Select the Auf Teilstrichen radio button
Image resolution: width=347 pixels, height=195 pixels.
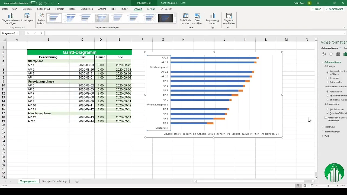328,109
